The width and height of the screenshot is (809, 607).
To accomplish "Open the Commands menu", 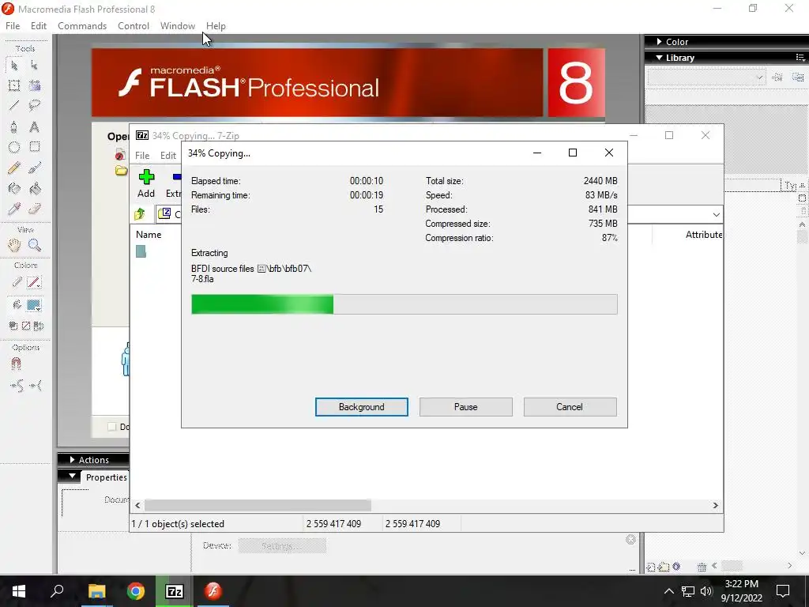I will point(82,26).
